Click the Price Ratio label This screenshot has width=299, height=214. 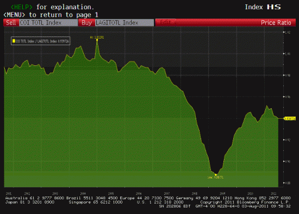(276, 23)
